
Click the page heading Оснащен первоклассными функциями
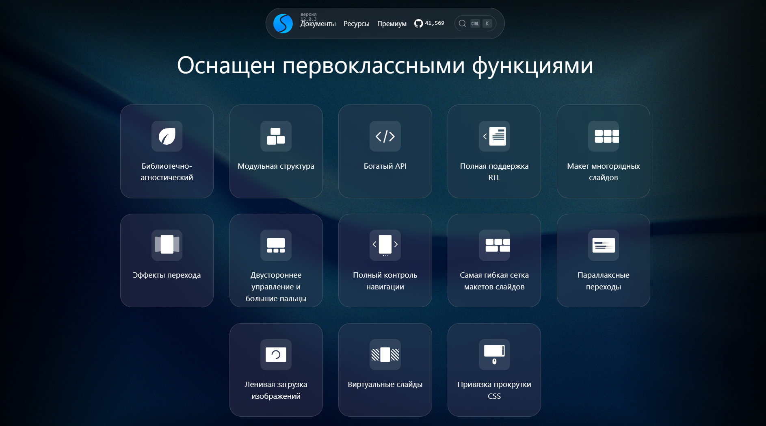(385, 65)
